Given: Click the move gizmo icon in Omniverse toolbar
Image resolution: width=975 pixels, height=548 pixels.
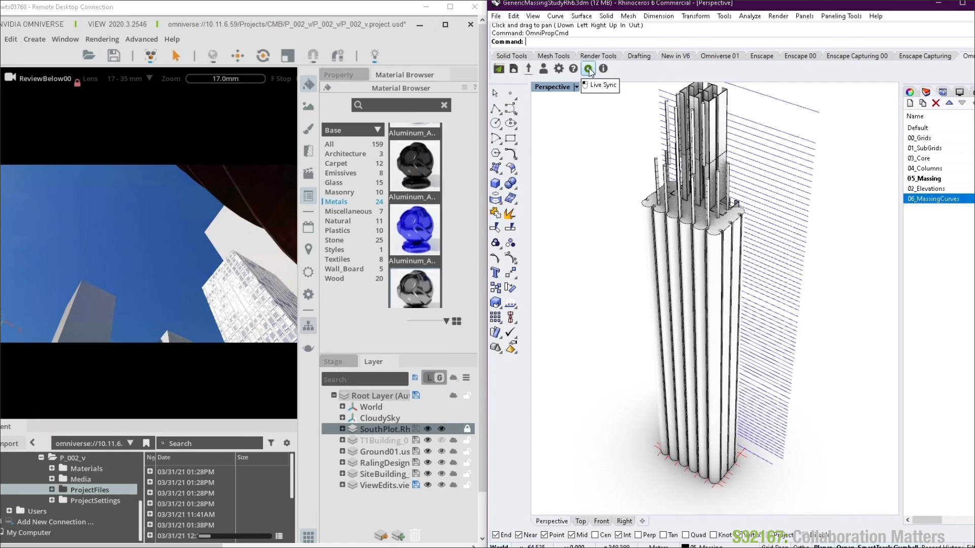Looking at the screenshot, I should [x=238, y=55].
